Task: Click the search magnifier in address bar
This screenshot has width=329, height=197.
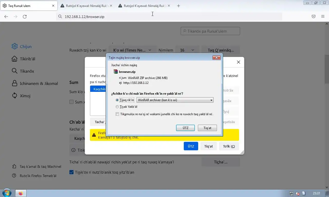Action: tap(60, 16)
